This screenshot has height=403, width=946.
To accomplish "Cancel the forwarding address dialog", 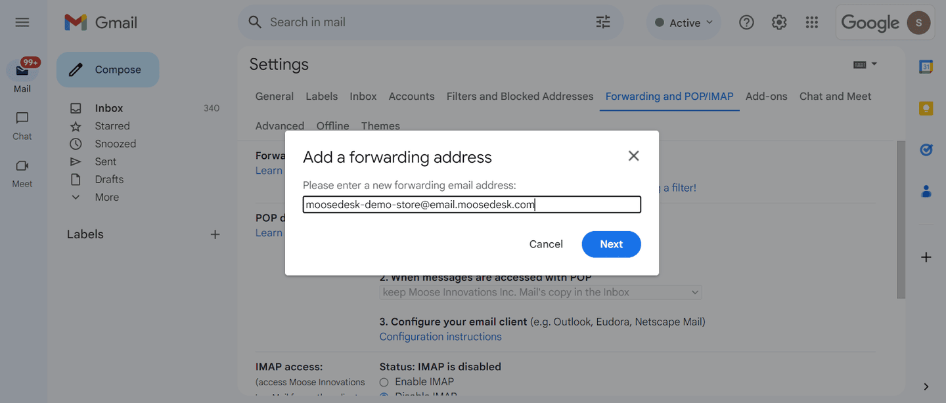I will tap(546, 244).
